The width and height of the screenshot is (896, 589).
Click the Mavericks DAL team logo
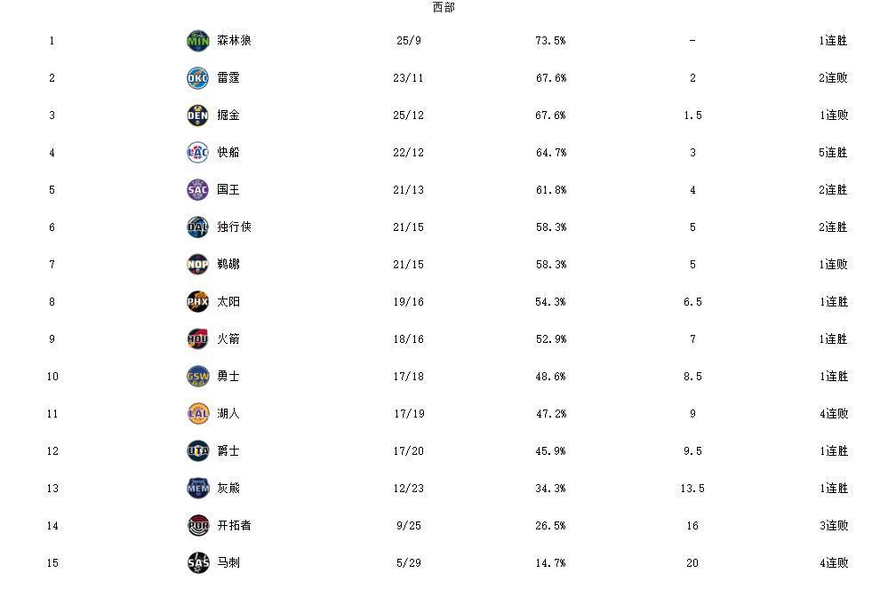pos(197,227)
